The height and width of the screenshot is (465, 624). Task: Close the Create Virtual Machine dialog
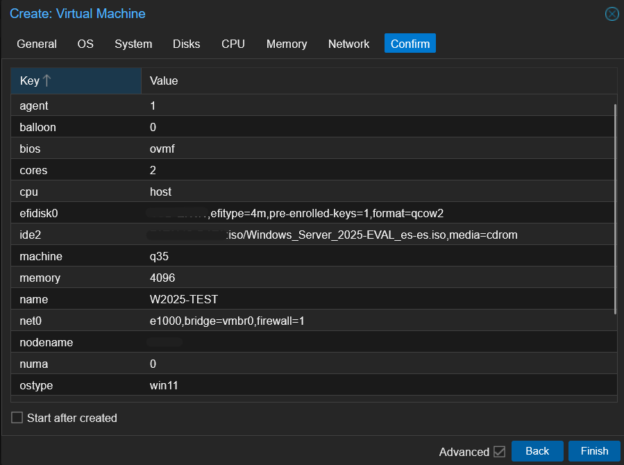coord(612,14)
